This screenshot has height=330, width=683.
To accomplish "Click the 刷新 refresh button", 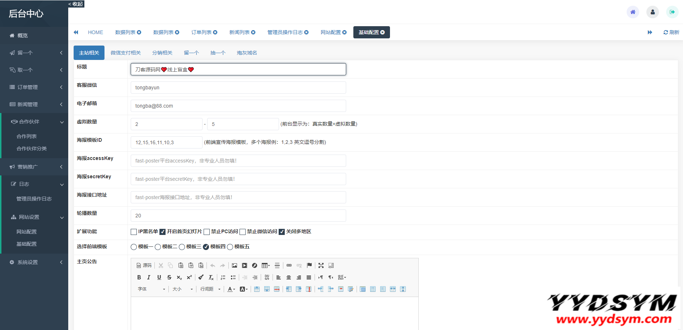I will click(x=671, y=32).
